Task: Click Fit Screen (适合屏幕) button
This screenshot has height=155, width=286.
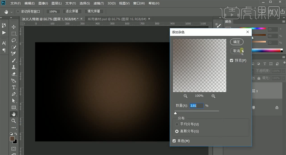Action: (x=72, y=11)
